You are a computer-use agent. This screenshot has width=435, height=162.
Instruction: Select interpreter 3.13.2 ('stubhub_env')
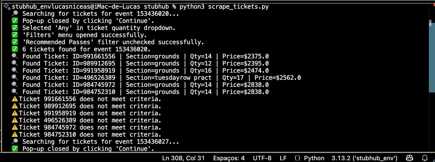pyautogui.click(x=364, y=158)
